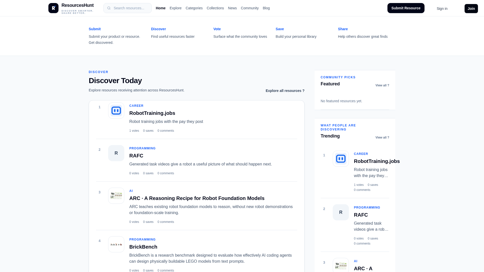Focus the Search resources input field
The height and width of the screenshot is (272, 484).
click(128, 8)
